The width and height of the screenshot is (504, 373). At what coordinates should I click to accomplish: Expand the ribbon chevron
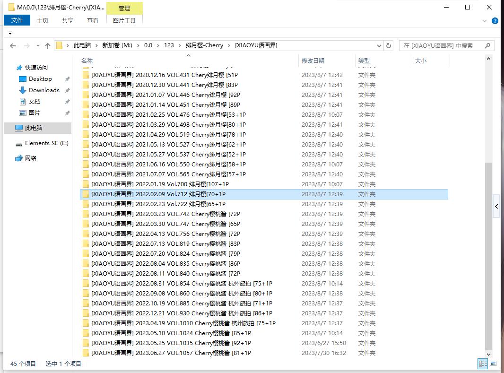[x=485, y=21]
